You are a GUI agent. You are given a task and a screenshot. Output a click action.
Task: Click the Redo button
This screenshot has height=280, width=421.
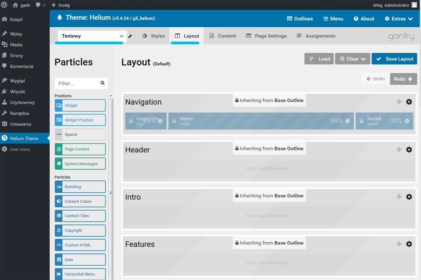(x=403, y=79)
